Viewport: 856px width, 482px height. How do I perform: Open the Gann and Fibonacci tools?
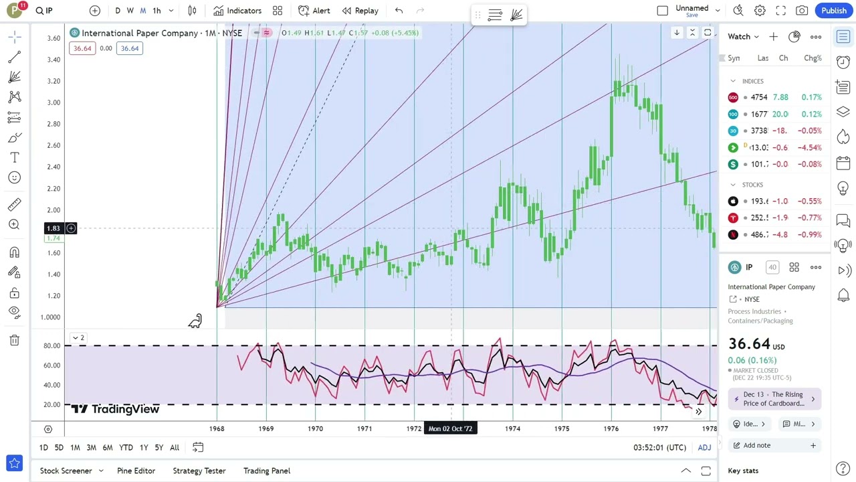tap(14, 77)
